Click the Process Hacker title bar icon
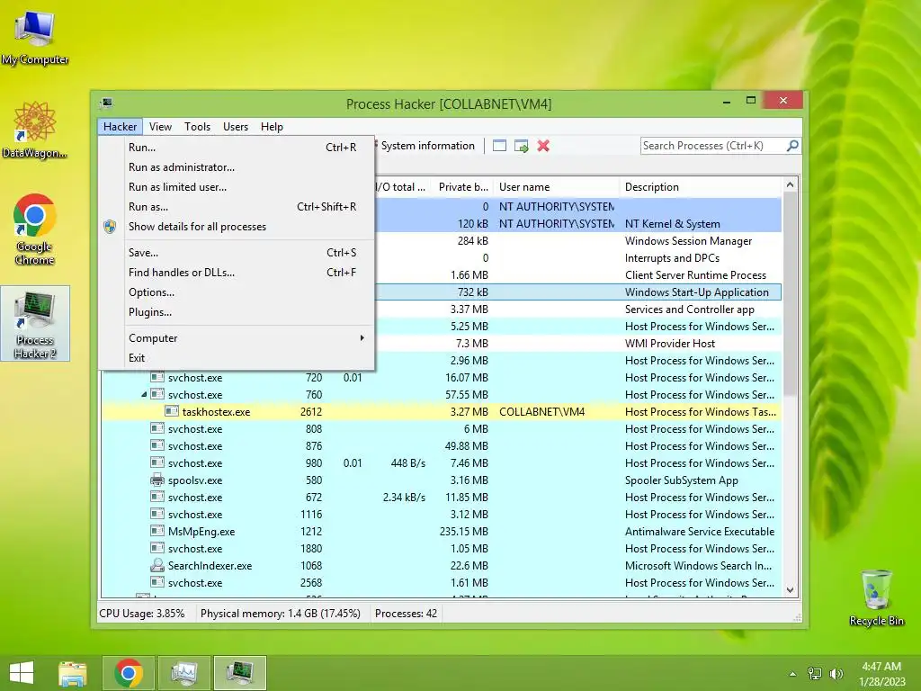Screen dimensions: 921x691 click(x=106, y=103)
